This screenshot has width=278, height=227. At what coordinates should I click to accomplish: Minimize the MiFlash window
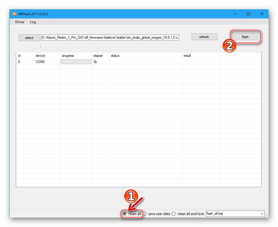235,14
